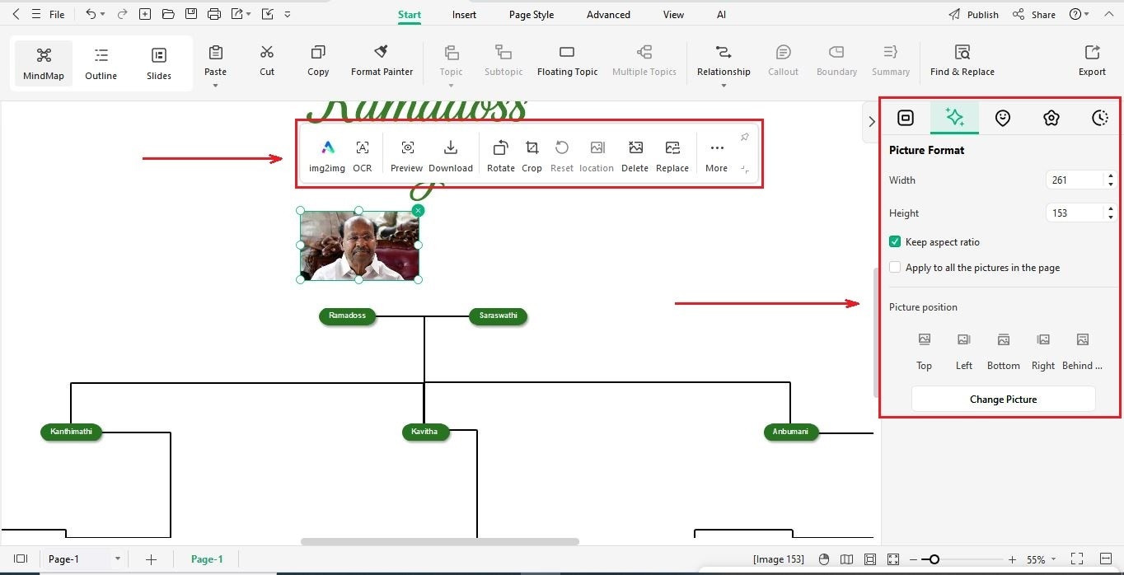Image resolution: width=1124 pixels, height=575 pixels.
Task: Preview the selected image
Action: point(407,156)
